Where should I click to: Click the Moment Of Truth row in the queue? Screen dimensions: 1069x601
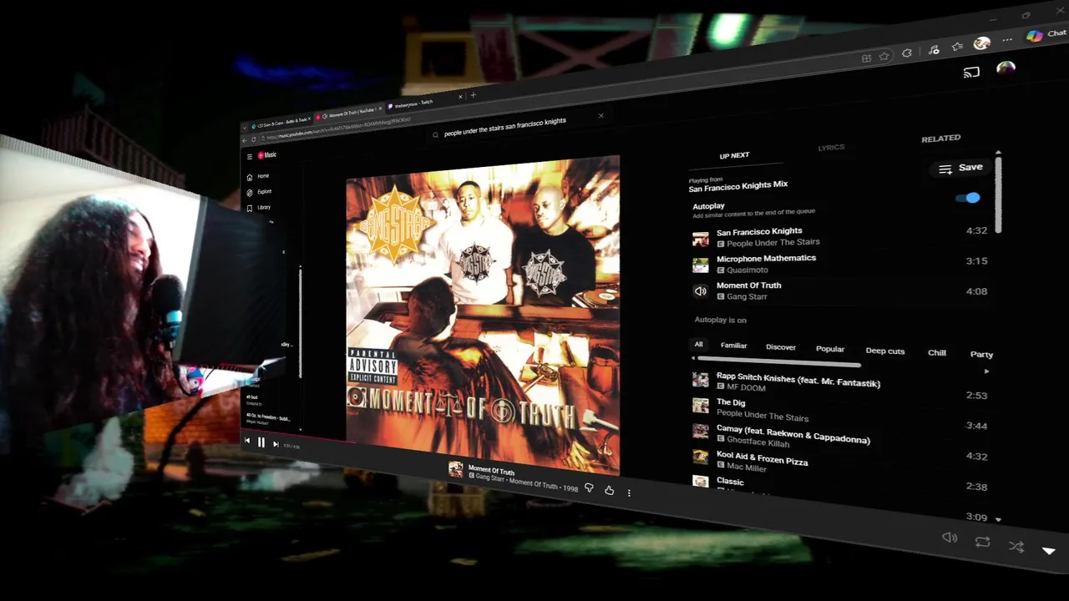[839, 290]
